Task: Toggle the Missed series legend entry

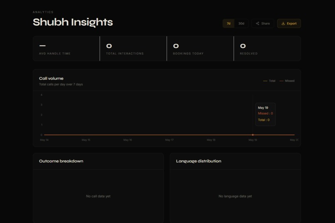Action: 287,81
